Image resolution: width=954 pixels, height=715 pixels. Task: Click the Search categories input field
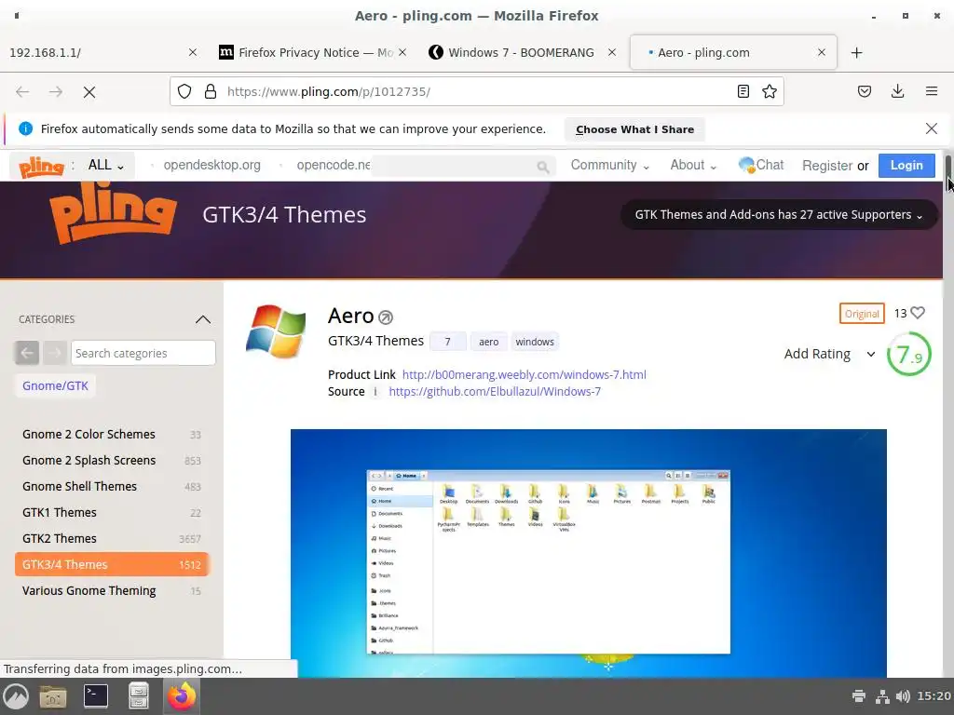point(143,353)
